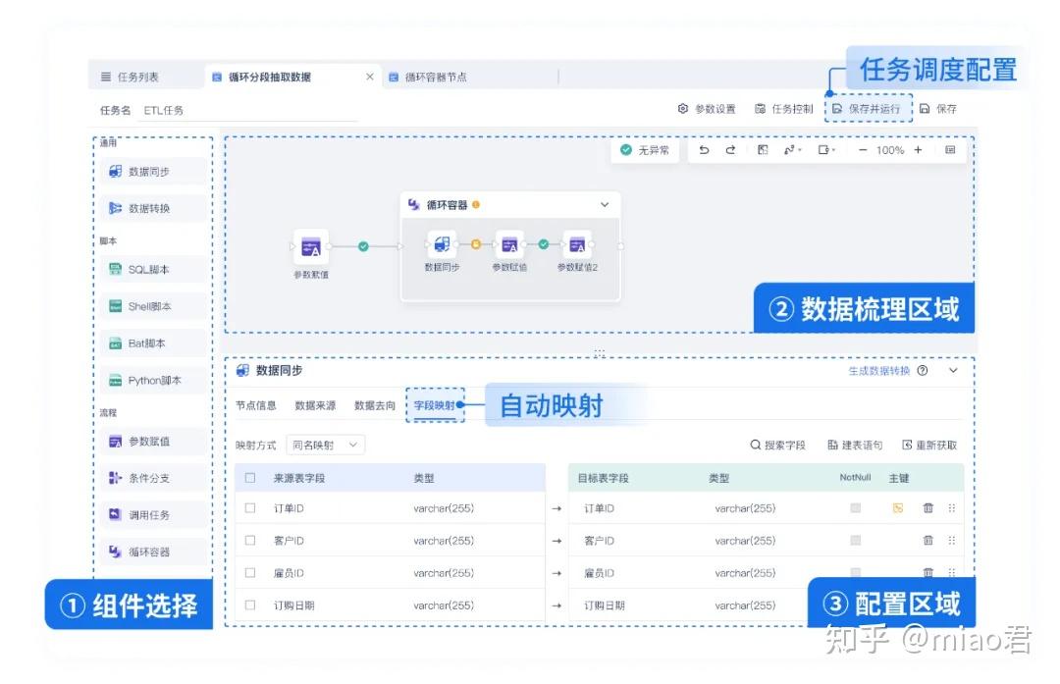Click the 100% zoom level value
Viewport: 1060px width, 684px height.
click(890, 150)
